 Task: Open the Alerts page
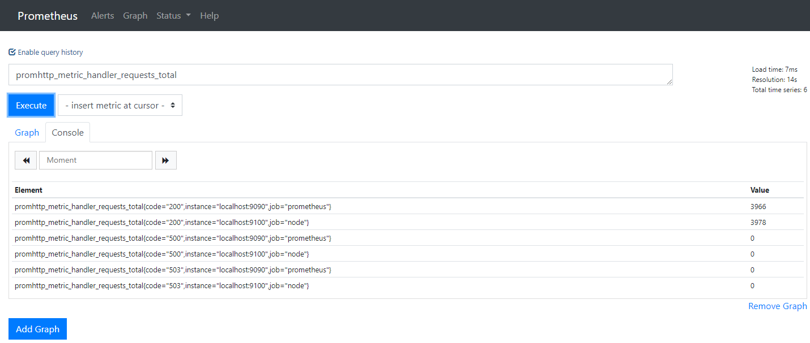[103, 16]
